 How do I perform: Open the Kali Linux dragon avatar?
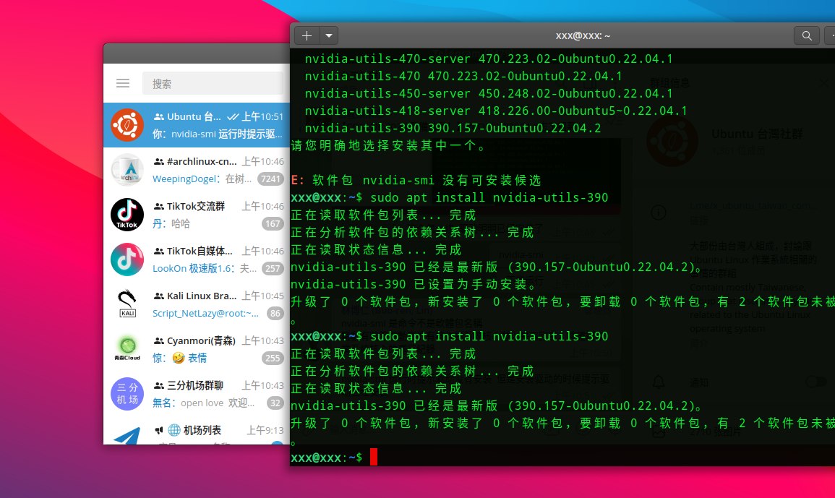coord(127,304)
